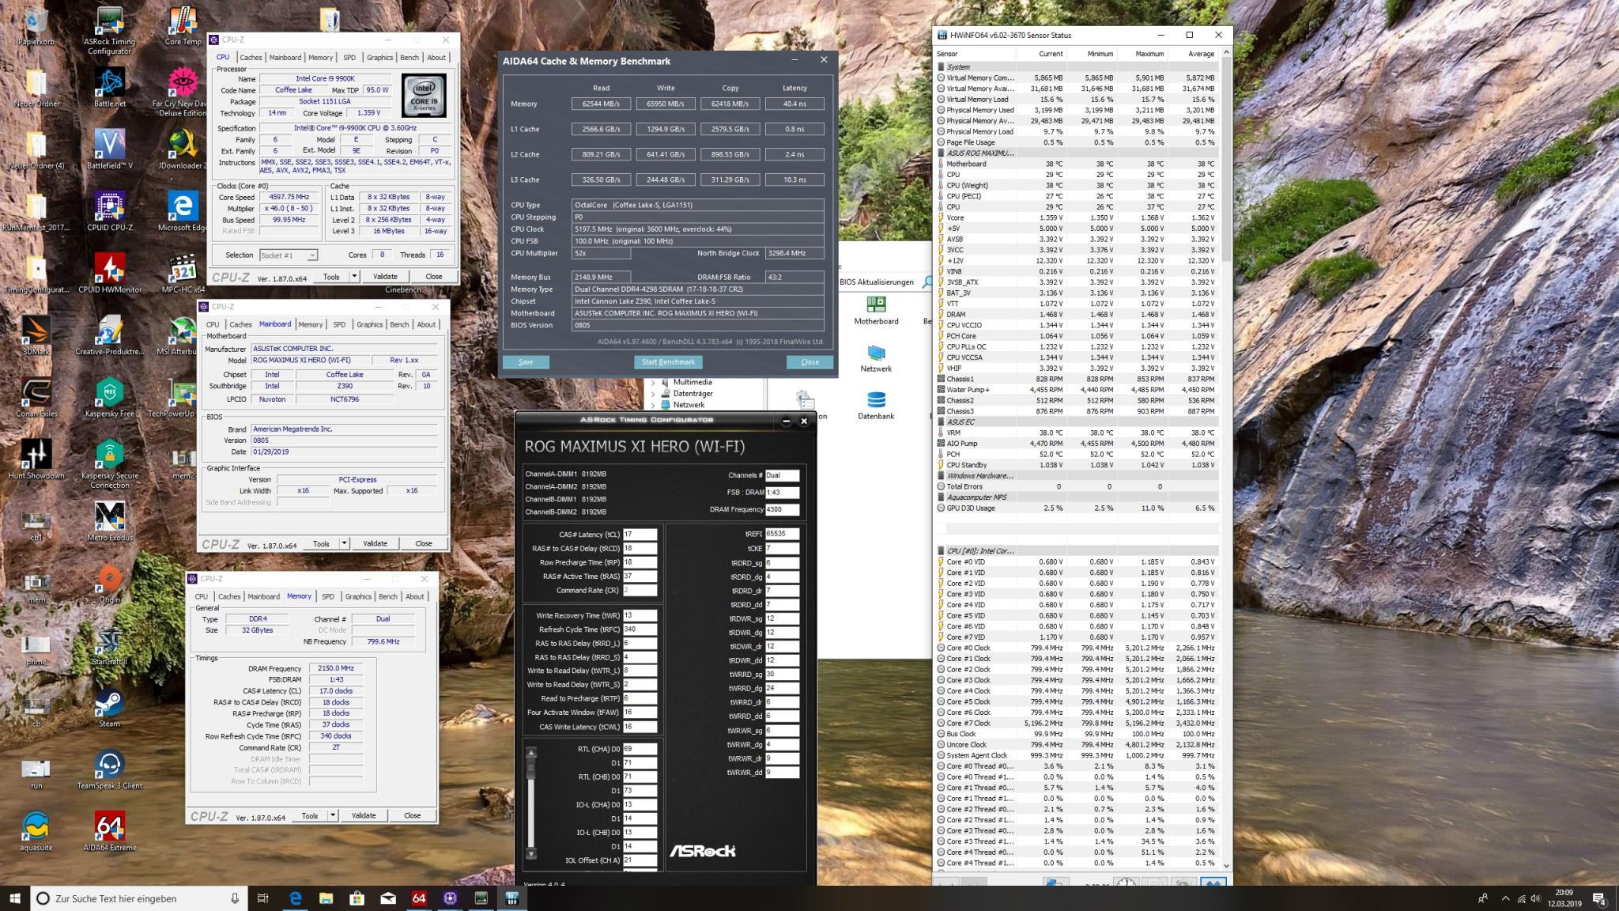This screenshot has width=1619, height=911.
Task: Open the aquasuite desktop shortcut
Action: click(x=36, y=831)
